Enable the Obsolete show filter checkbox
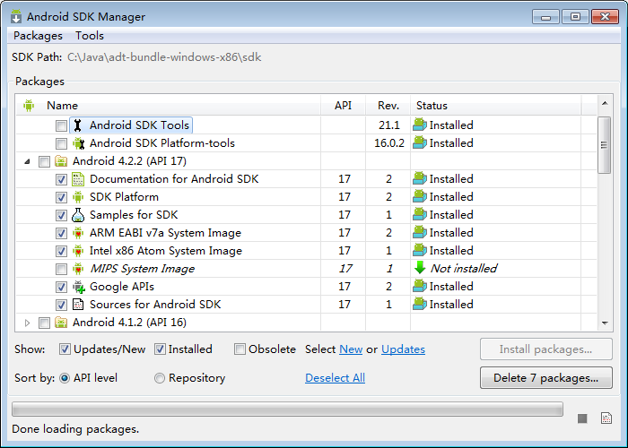Screen dimensions: 628x448 [x=240, y=349]
